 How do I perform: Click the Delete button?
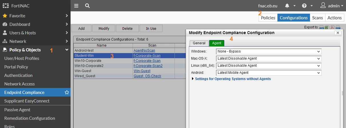coord(127,28)
